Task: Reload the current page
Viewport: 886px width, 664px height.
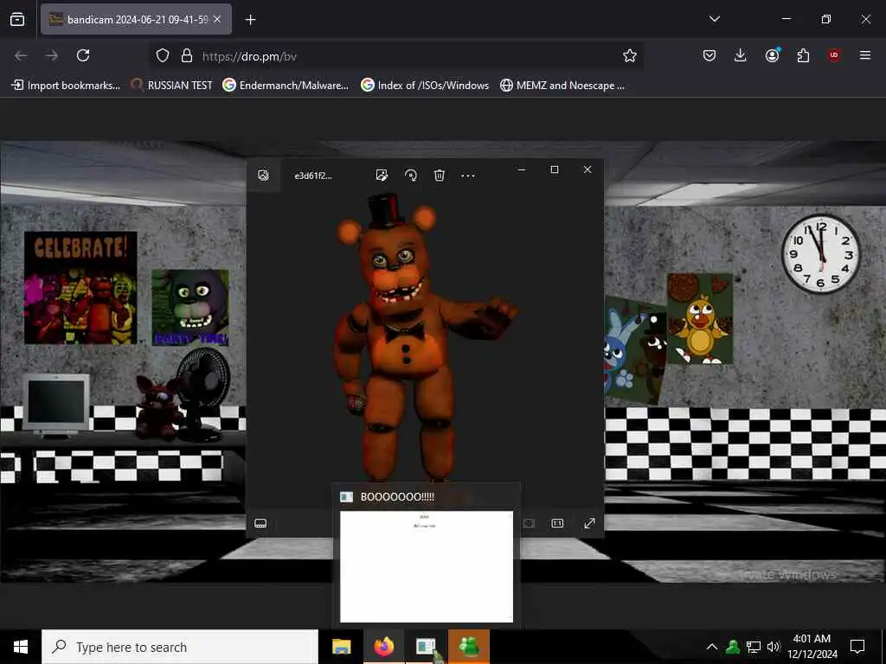Action: pos(83,55)
